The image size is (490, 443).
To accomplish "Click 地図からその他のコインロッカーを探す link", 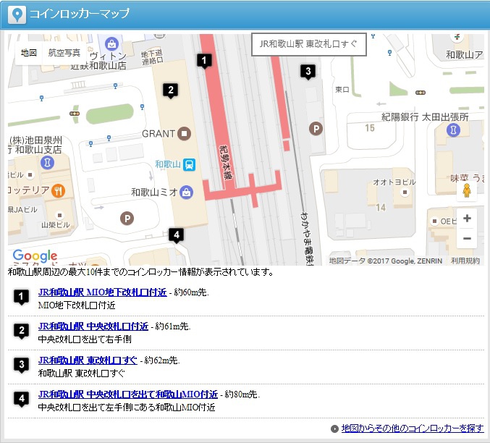I will pyautogui.click(x=413, y=429).
